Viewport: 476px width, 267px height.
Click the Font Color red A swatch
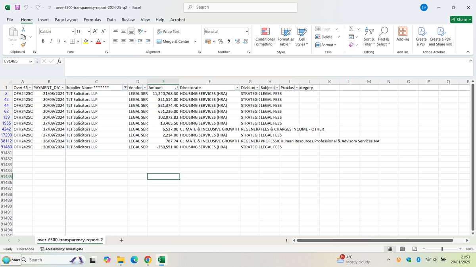pyautogui.click(x=98, y=41)
